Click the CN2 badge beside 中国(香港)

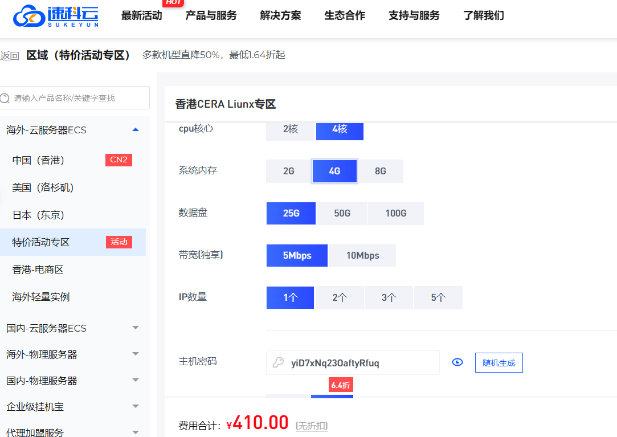[x=119, y=160]
